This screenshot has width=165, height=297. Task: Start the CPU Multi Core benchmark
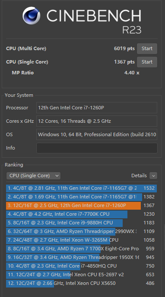pyautogui.click(x=147, y=48)
